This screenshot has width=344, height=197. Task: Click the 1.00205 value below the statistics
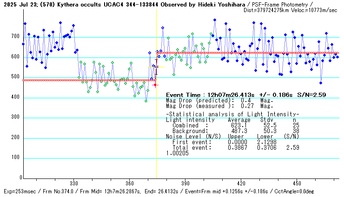pyautogui.click(x=177, y=153)
